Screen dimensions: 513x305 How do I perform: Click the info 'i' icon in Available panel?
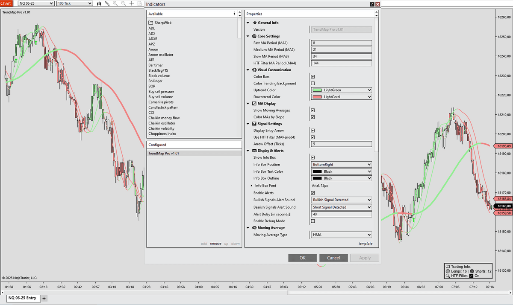(x=234, y=14)
